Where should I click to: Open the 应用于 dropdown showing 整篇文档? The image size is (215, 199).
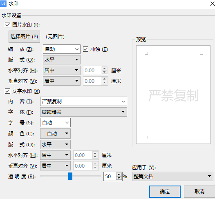(x=172, y=177)
